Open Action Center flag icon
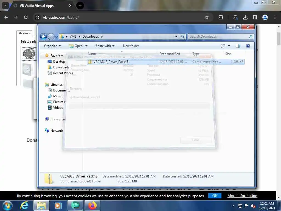Viewport: 281px width, 211px height. tap(247, 206)
